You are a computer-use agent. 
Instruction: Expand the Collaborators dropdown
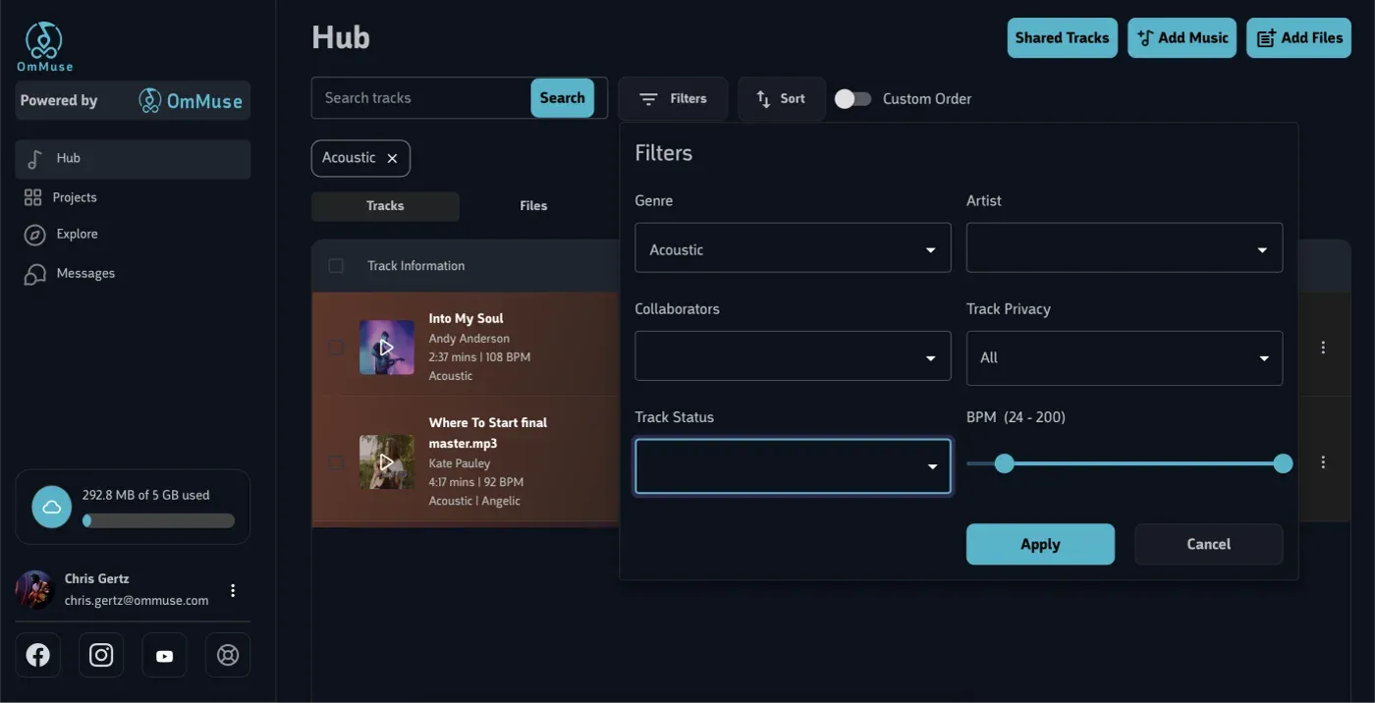[x=793, y=355]
